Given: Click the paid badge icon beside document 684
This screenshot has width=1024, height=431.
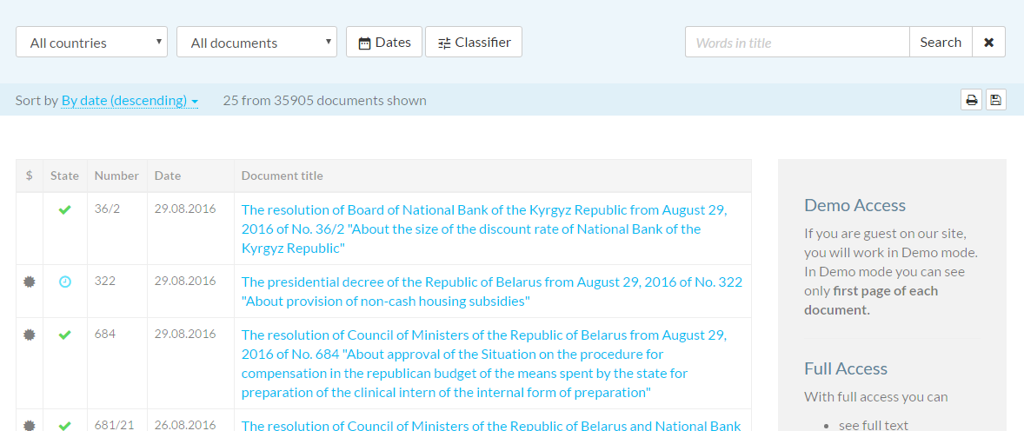Looking at the screenshot, I should pos(30,335).
